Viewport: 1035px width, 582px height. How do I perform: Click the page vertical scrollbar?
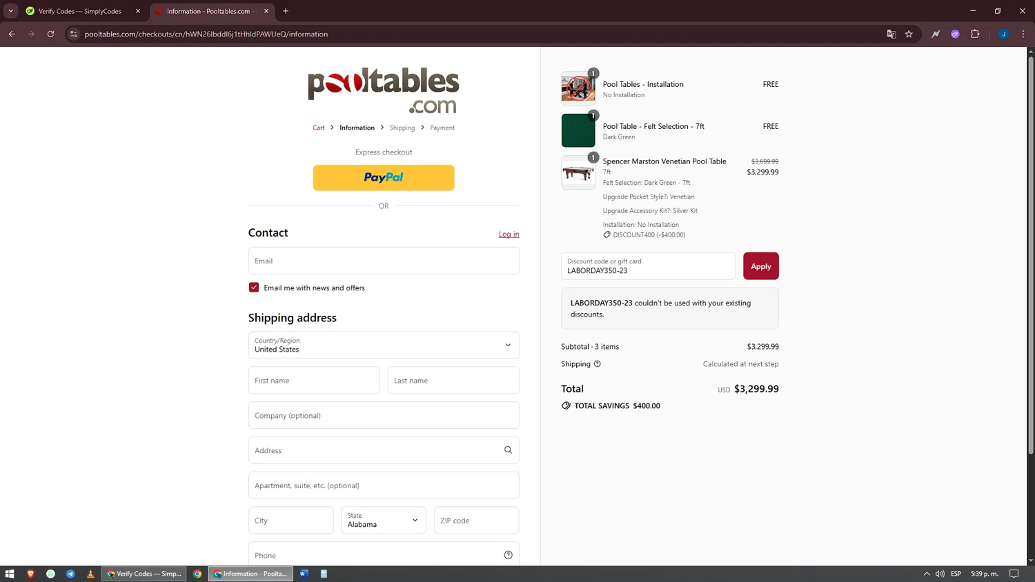1031,255
